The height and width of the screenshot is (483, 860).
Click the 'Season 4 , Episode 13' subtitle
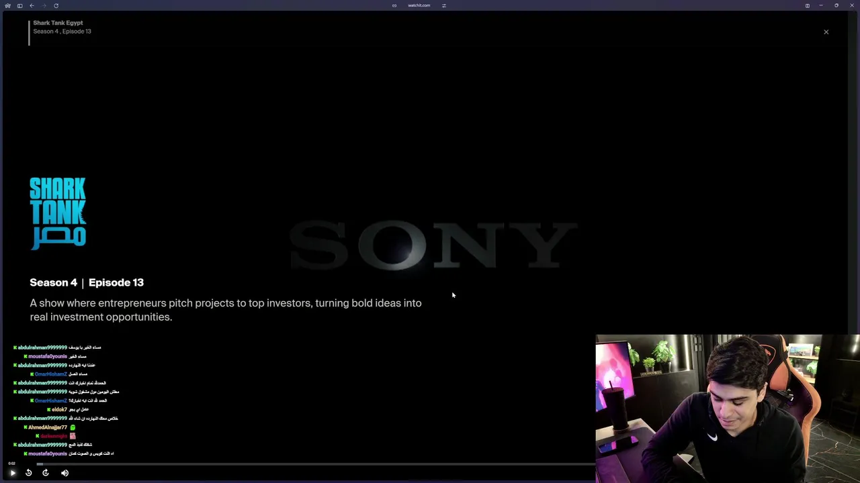coord(62,32)
